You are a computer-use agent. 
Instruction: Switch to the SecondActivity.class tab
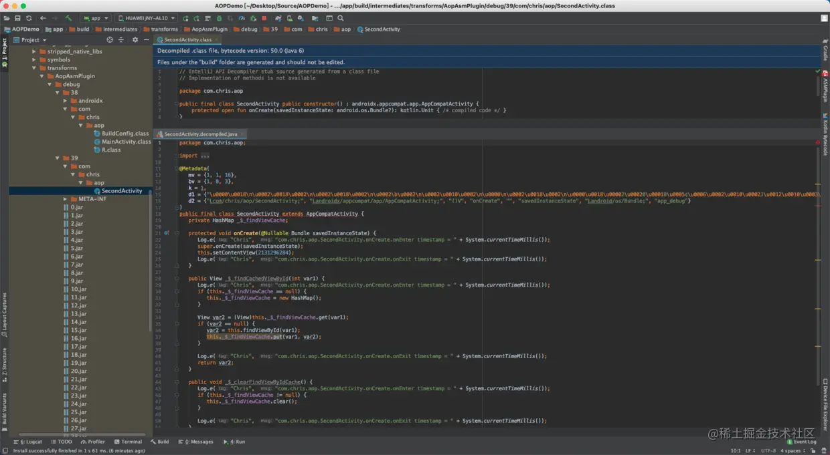[187, 39]
